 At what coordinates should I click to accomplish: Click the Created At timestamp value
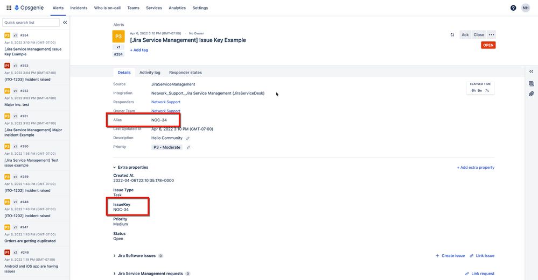tap(143, 181)
